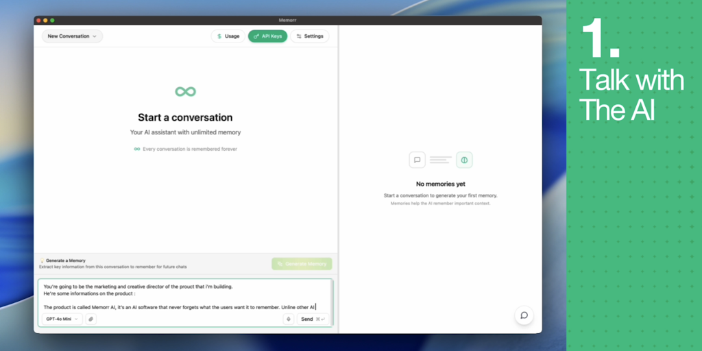Click the floating chat bubble icon
The image size is (702, 351).
(524, 315)
